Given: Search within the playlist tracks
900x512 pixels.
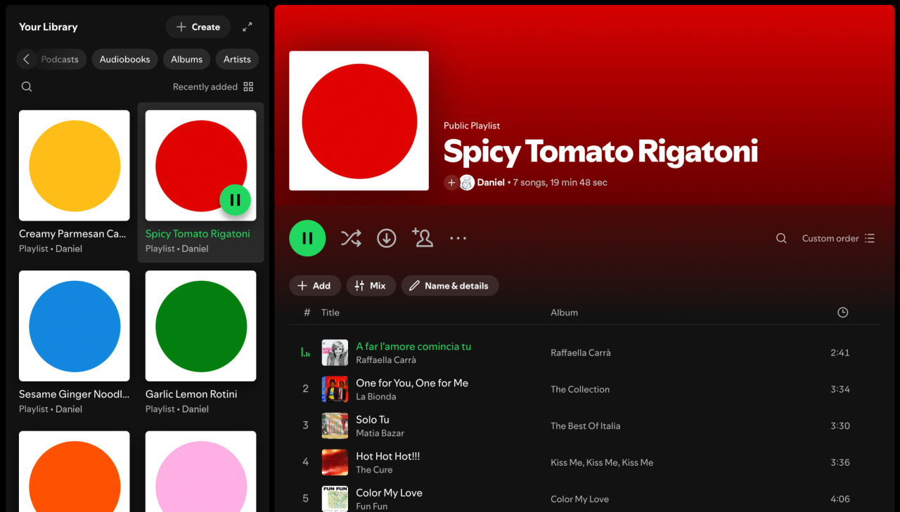Looking at the screenshot, I should (781, 238).
